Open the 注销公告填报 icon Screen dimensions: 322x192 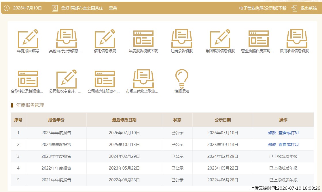(x=182, y=39)
